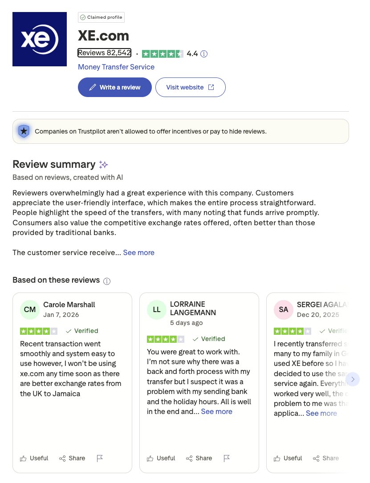Viewport: 370px width, 483px height.
Task: Click info icon next to Based on these reviews
Action: tap(107, 281)
